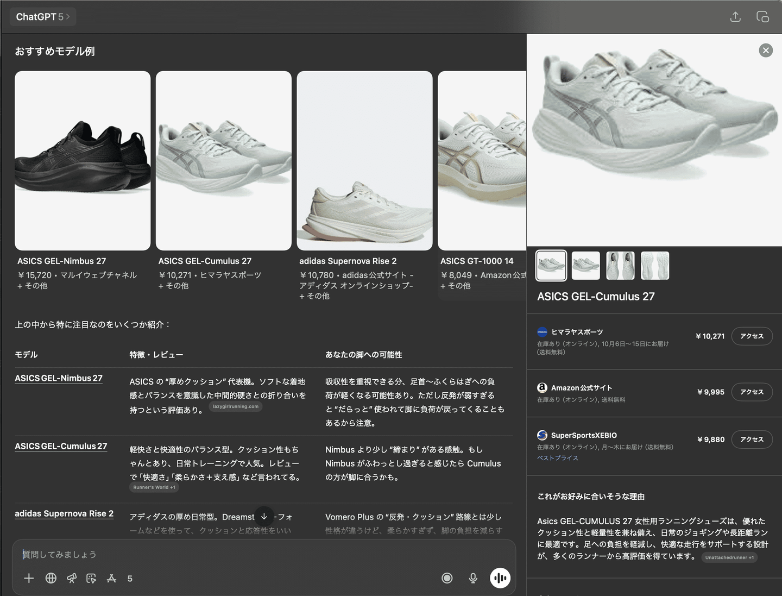Click the これがお好みに合いそうな理由 heading
The width and height of the screenshot is (782, 596).
click(591, 497)
